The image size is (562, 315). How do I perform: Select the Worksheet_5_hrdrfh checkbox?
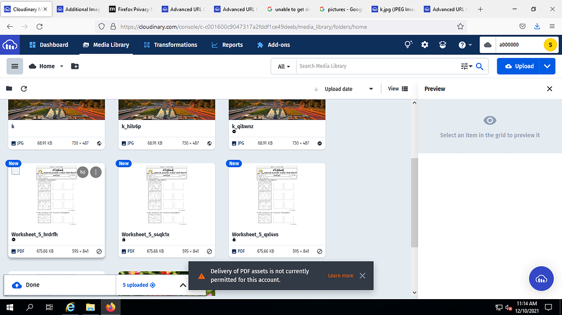(15, 171)
